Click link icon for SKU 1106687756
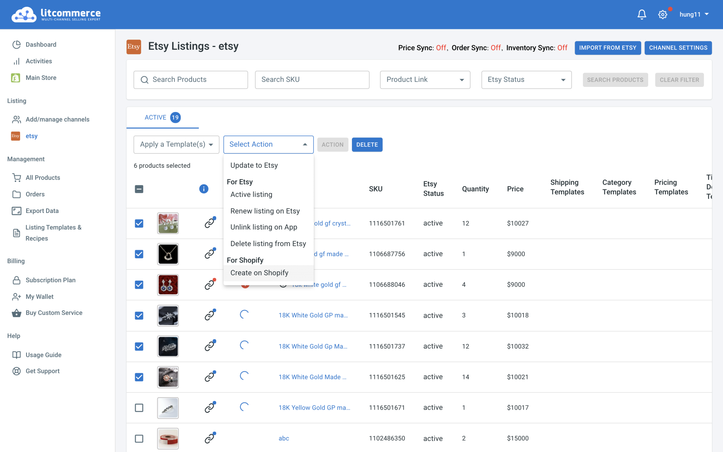The image size is (723, 452). [x=210, y=254]
